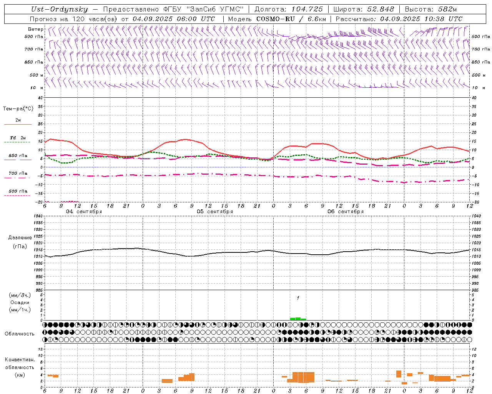This screenshot has width=492, height=394.
Task: Click the '05 сентября' date label
Action: click(215, 212)
